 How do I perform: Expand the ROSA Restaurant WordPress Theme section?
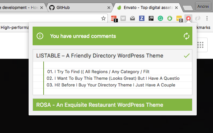point(112,105)
